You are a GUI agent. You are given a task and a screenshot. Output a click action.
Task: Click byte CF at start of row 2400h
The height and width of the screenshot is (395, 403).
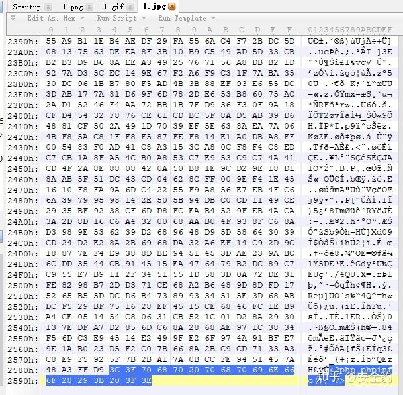[51, 115]
